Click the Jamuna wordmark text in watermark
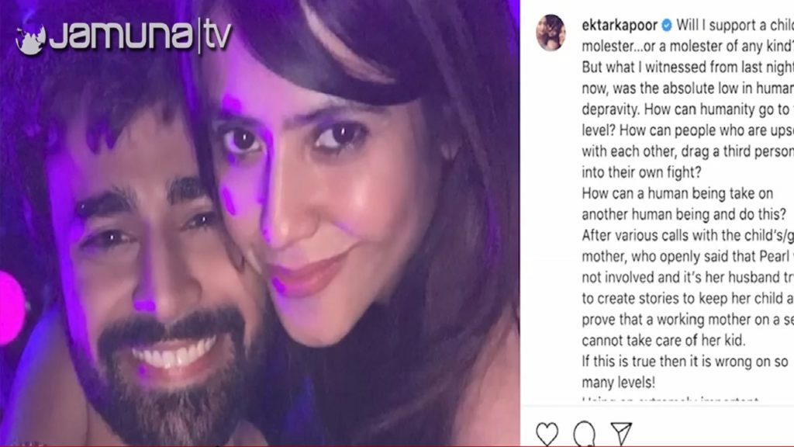 pos(121,35)
